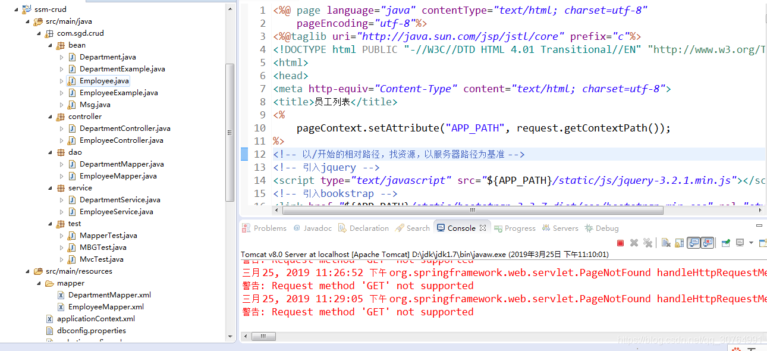This screenshot has width=767, height=351.
Task: Open the Search tab
Action: [x=413, y=228]
